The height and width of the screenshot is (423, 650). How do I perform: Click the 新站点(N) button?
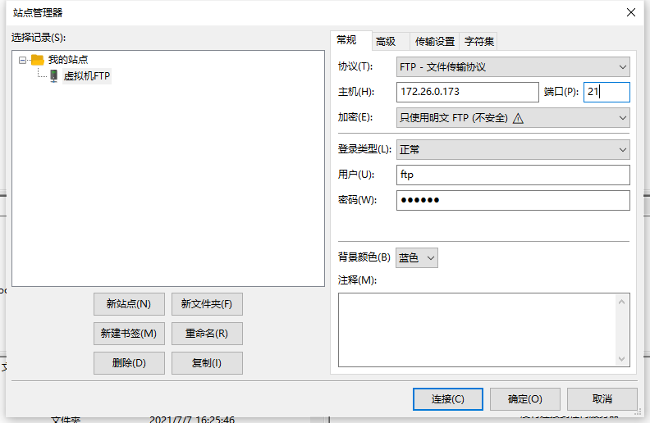click(129, 304)
